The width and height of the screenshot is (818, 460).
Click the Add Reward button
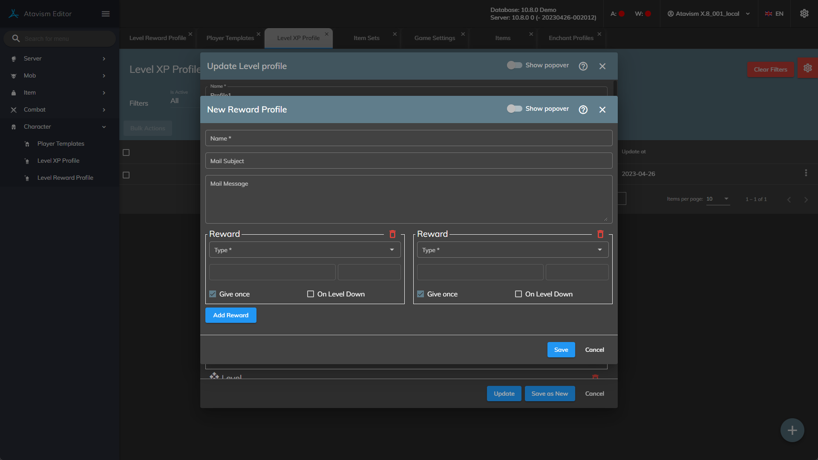coord(230,315)
